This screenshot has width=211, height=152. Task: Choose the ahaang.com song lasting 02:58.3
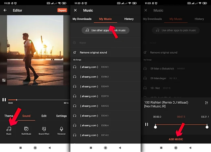click(106, 77)
